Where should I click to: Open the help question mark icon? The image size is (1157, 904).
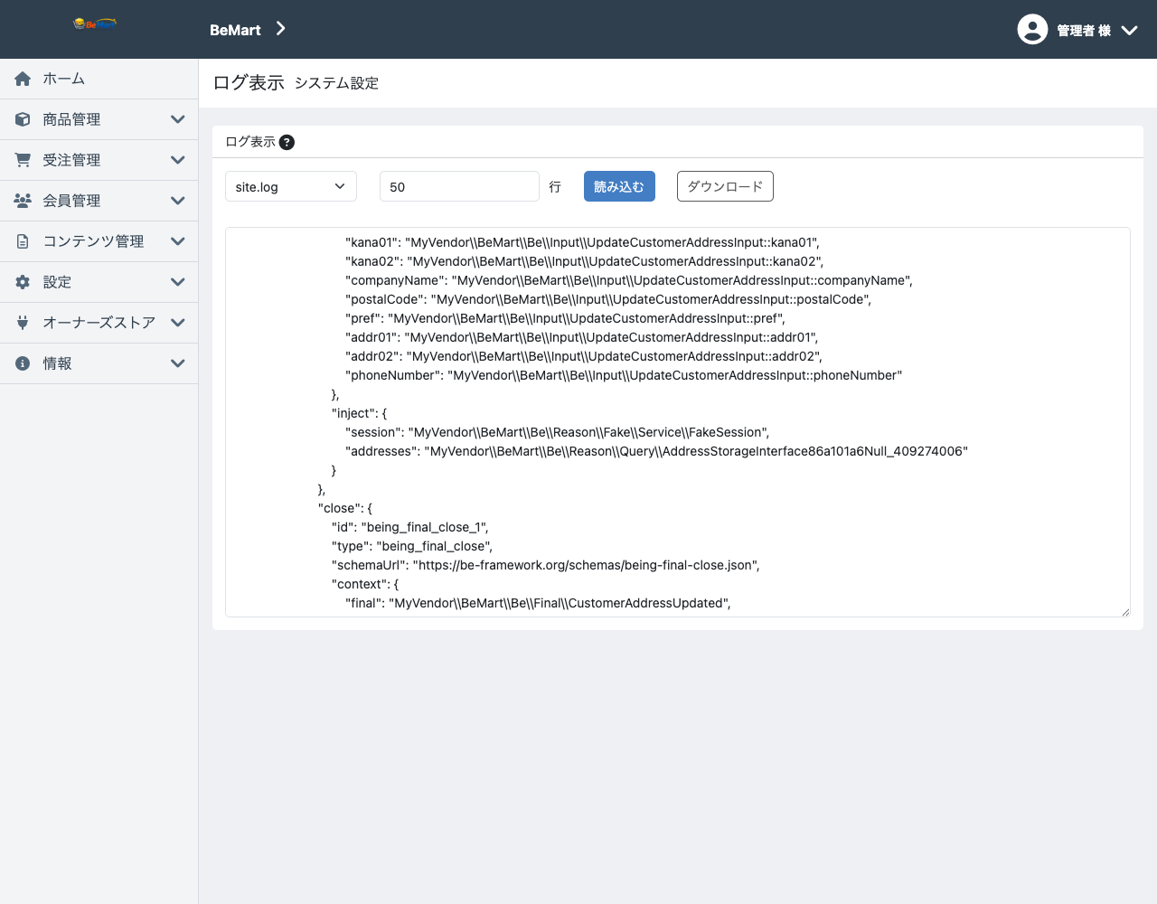click(x=287, y=142)
